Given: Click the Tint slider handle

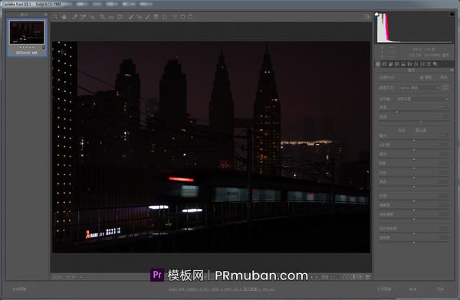Looking at the screenshot, I should [421, 122].
